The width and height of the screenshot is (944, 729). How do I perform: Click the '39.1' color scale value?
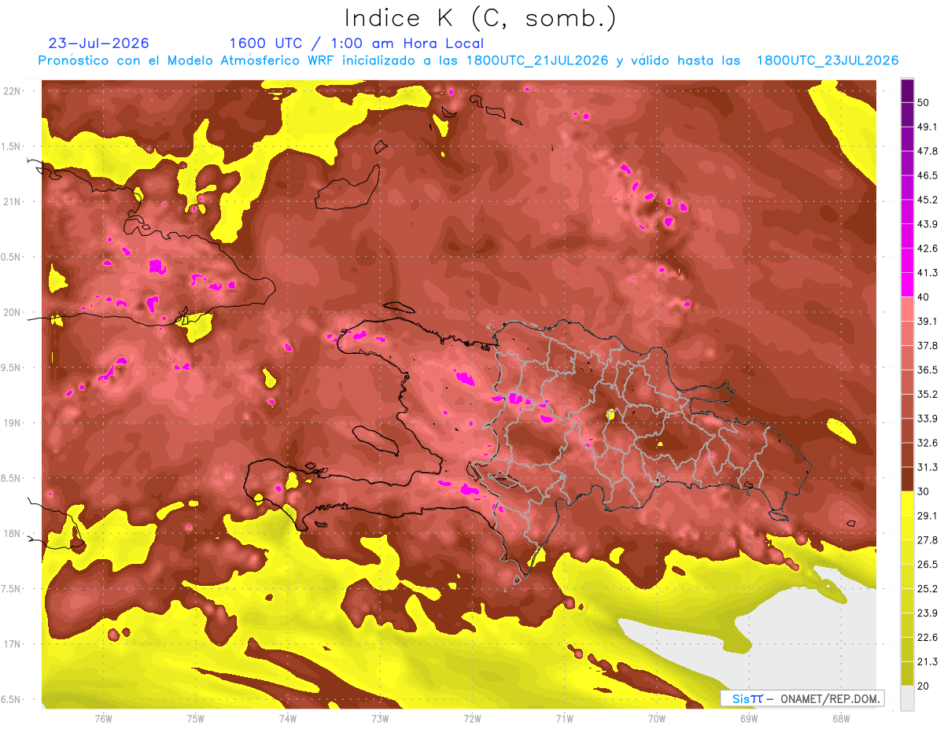pos(927,322)
